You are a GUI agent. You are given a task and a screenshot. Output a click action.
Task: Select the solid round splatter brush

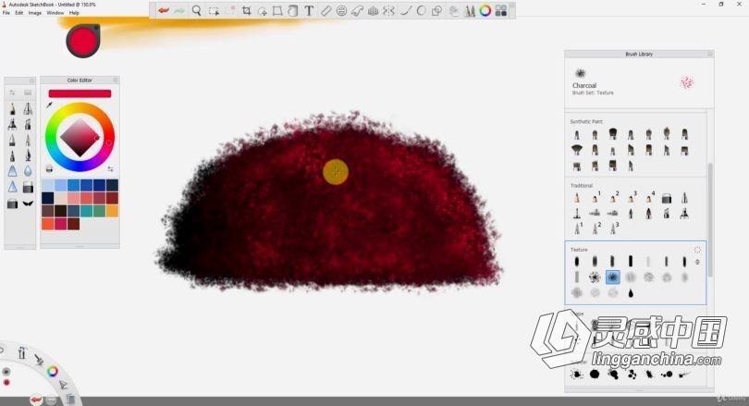coord(595,374)
